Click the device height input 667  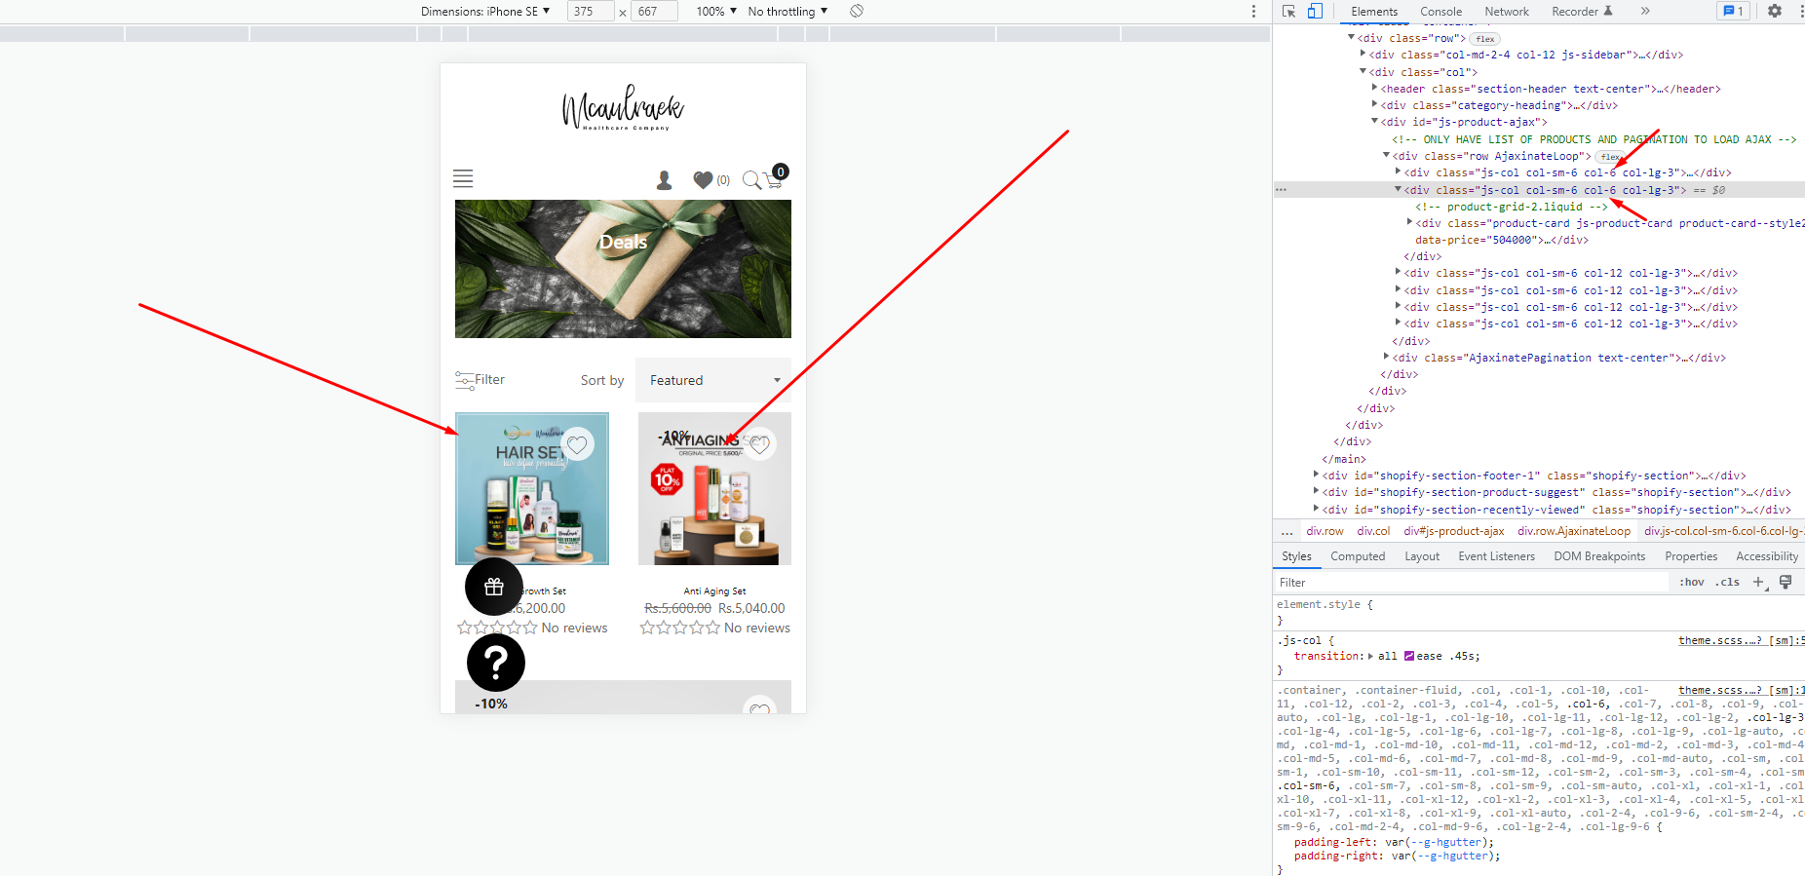click(x=655, y=11)
